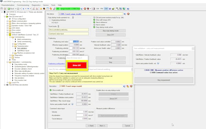Select Motor data identification in the tree
This screenshot has width=206, height=129.
coord(23,71)
